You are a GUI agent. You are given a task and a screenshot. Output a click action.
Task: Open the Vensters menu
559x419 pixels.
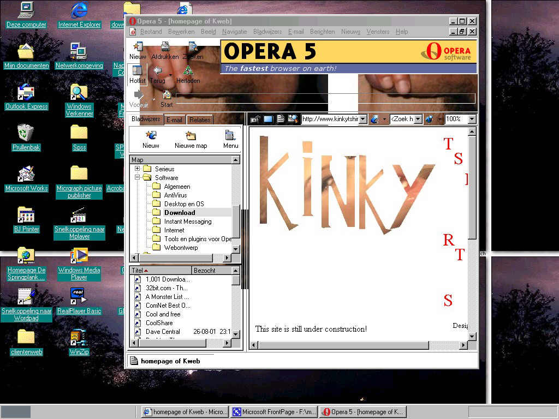point(378,32)
